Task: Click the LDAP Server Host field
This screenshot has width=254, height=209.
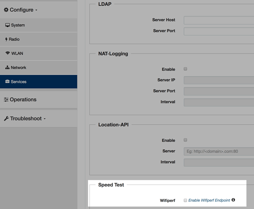Action: click(218, 20)
